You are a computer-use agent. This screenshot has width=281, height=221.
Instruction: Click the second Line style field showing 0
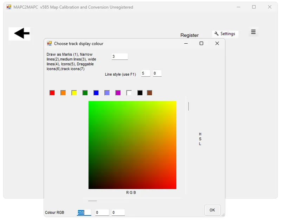click(x=157, y=73)
